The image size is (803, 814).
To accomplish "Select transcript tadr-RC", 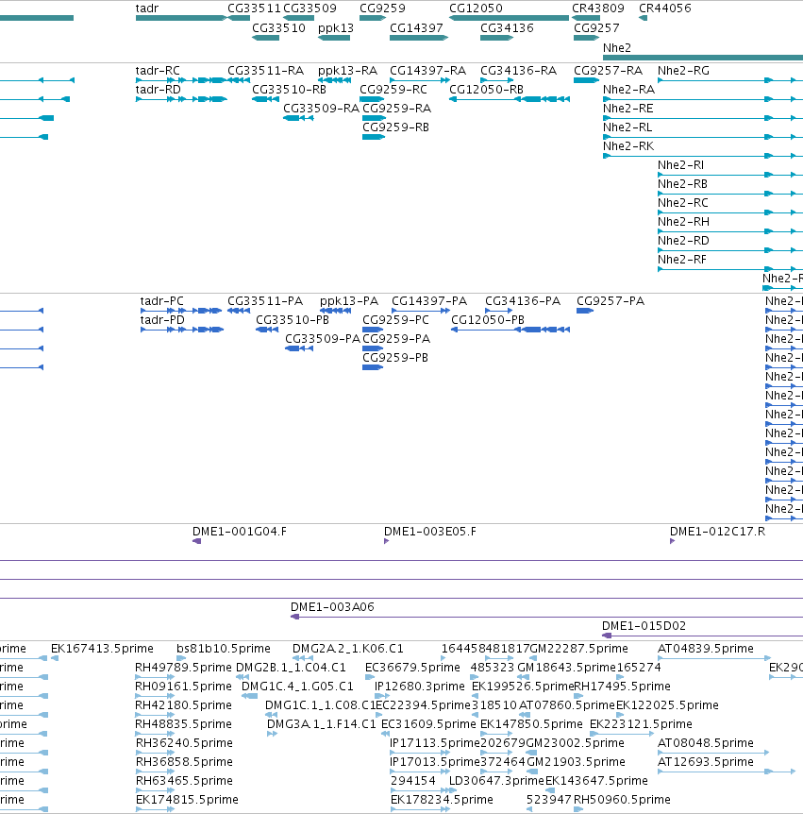I will click(158, 71).
